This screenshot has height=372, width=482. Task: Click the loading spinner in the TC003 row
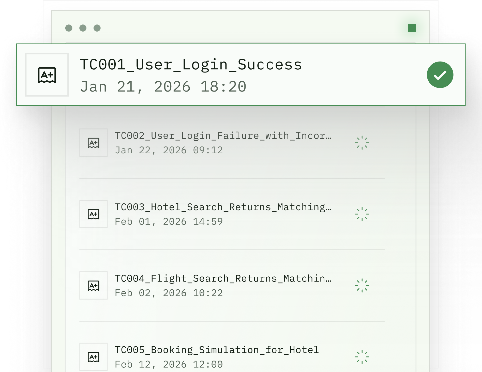point(362,214)
